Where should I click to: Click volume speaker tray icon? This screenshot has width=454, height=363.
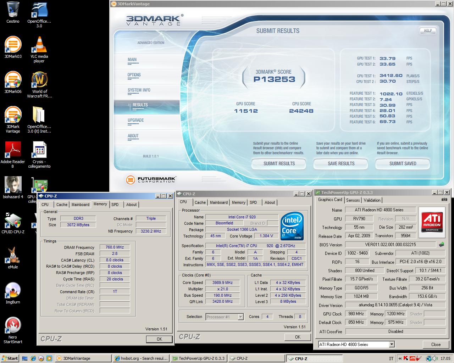(435, 358)
